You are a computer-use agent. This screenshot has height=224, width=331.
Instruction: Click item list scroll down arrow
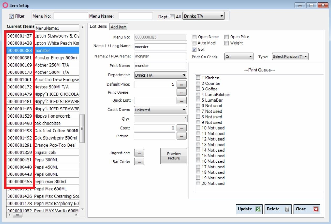[x=82, y=209]
